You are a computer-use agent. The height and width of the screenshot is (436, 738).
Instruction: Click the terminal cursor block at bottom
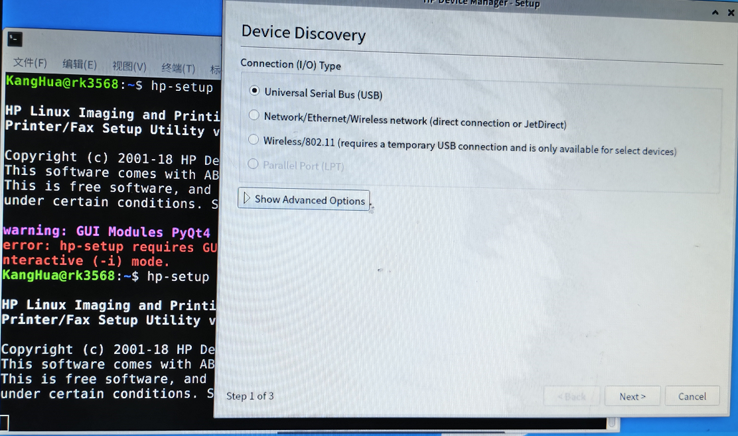4,423
